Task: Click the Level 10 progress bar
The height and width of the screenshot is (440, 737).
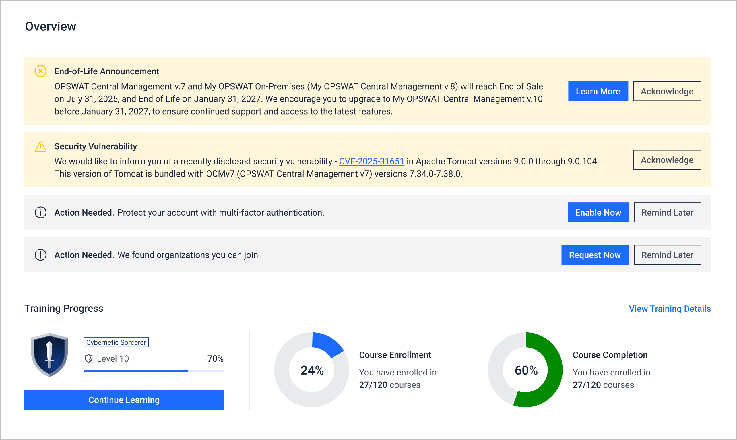Action: pyautogui.click(x=154, y=371)
